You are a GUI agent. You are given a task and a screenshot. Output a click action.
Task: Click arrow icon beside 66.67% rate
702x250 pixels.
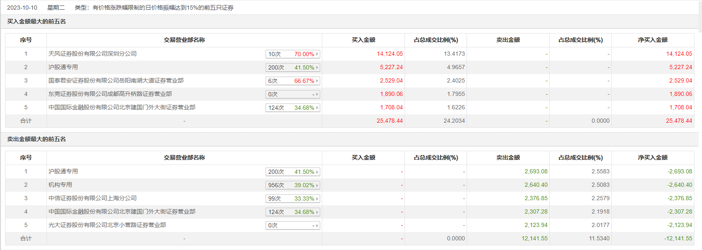click(317, 81)
